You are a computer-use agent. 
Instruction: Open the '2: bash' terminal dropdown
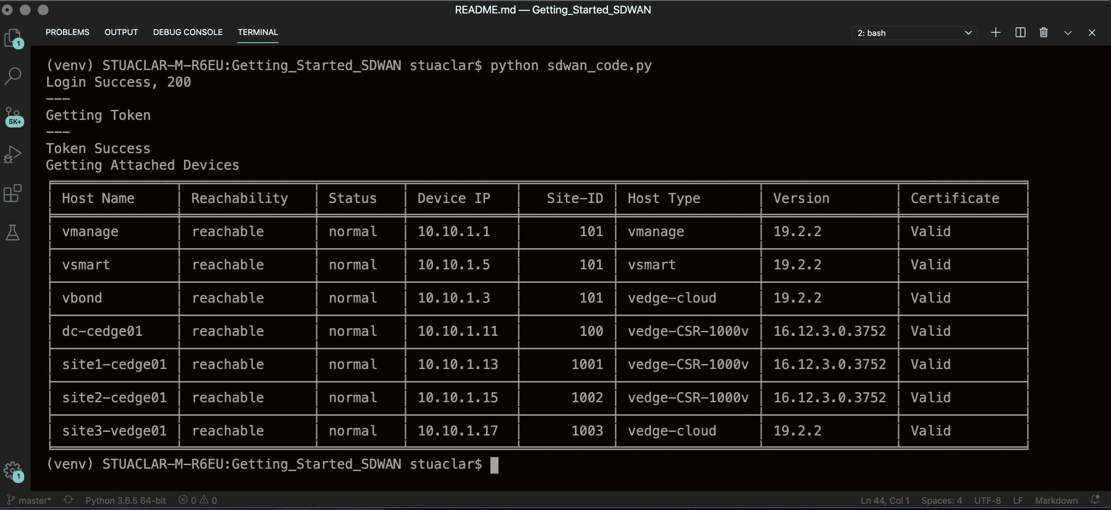[914, 33]
